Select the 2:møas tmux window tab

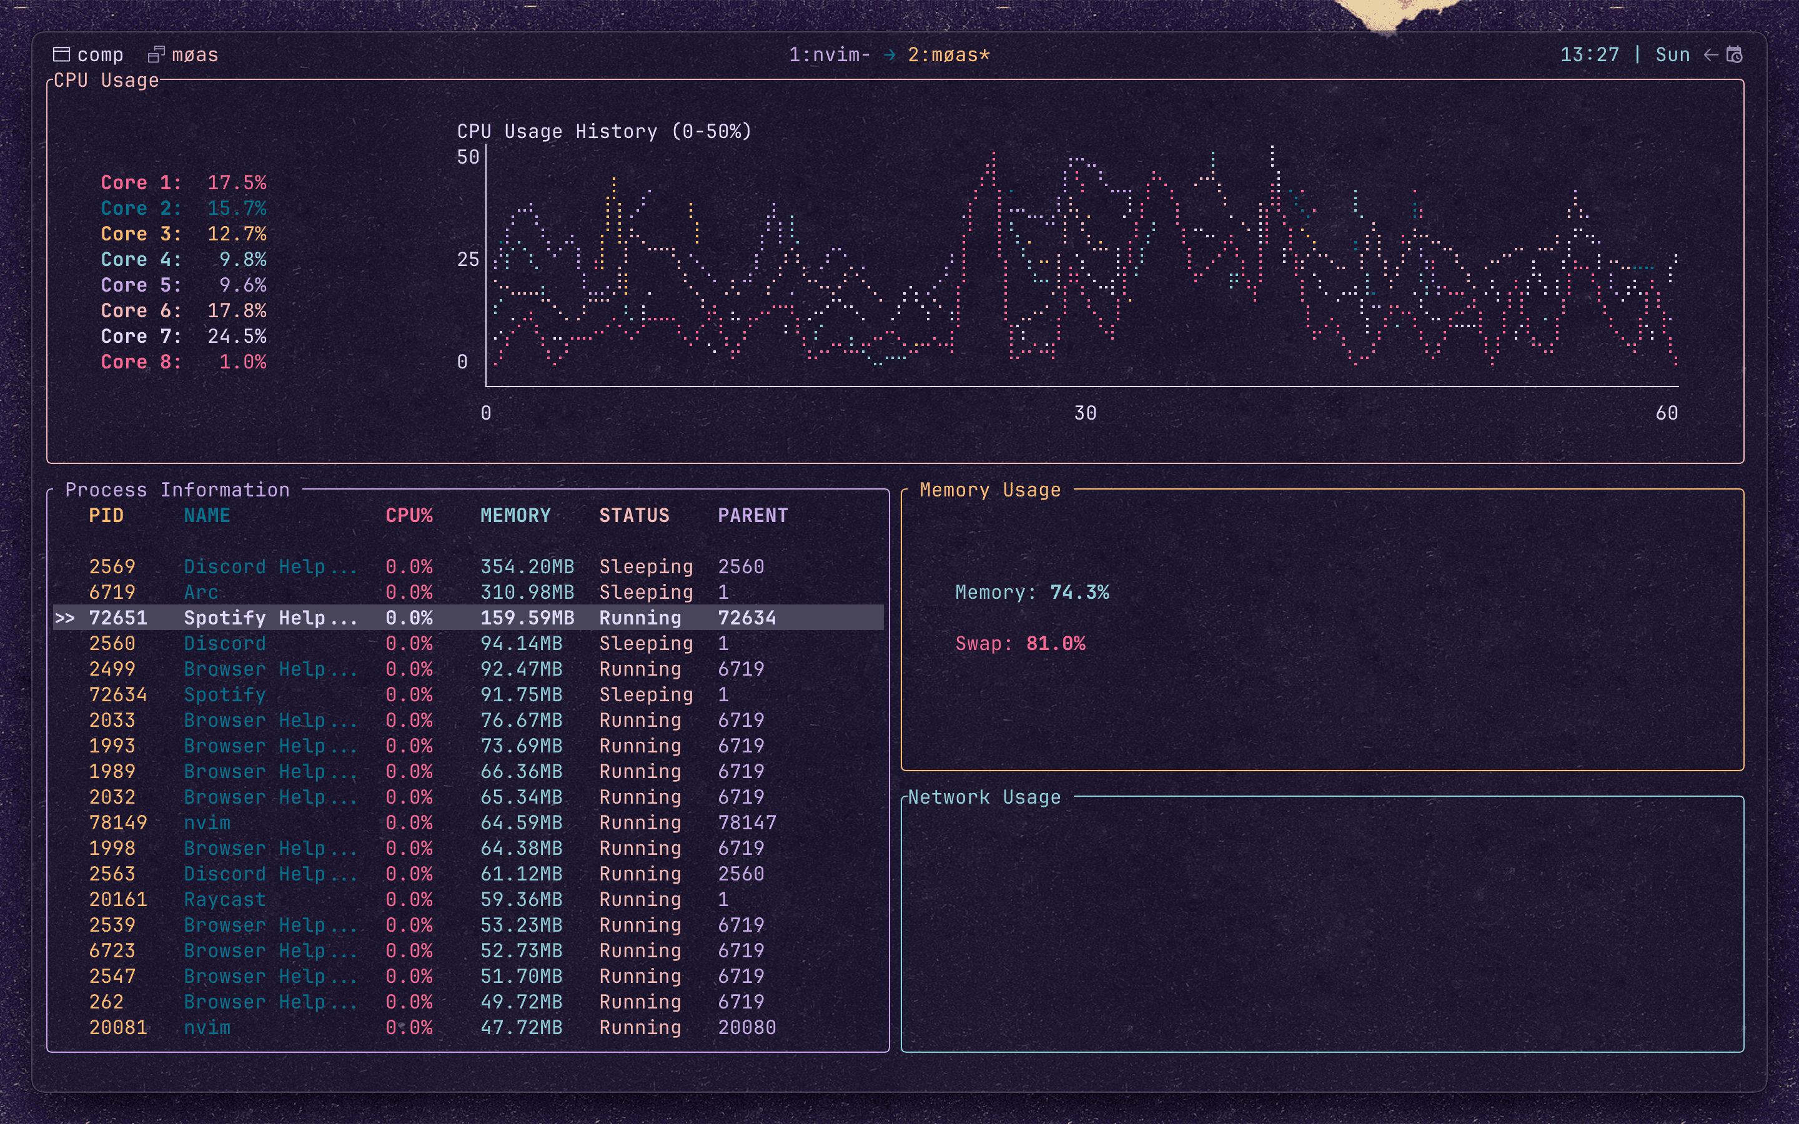(949, 55)
